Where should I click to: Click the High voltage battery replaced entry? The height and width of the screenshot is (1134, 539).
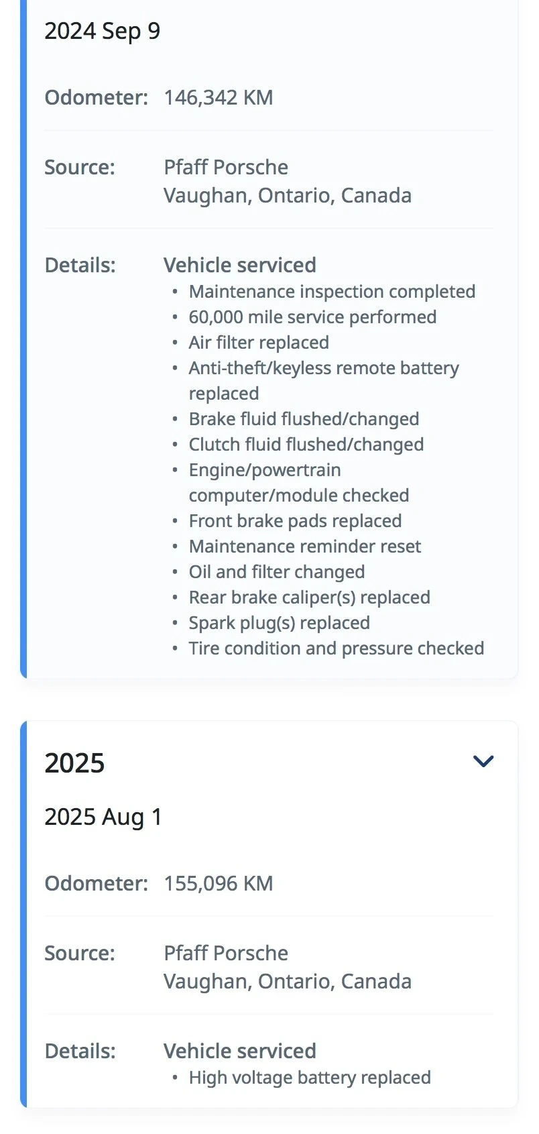[309, 1078]
